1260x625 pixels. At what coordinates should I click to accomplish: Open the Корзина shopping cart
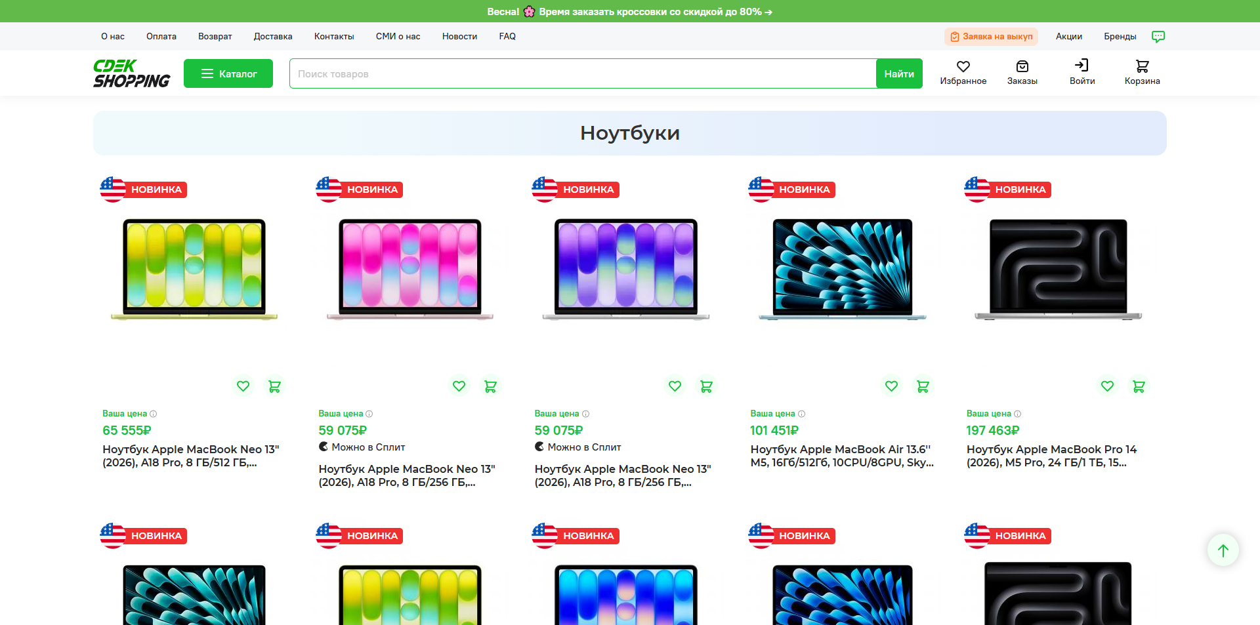1142,73
